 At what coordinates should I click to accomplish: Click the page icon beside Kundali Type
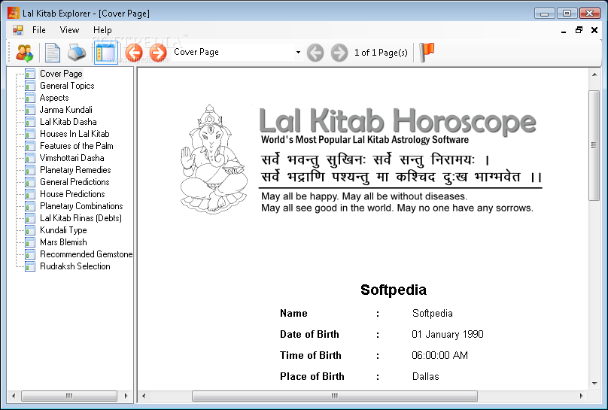(30, 230)
